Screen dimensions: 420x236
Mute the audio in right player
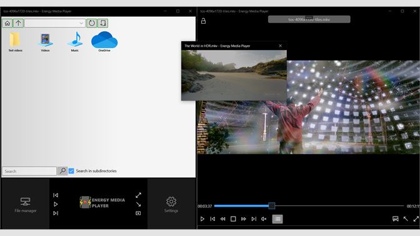pyautogui.click(x=264, y=219)
